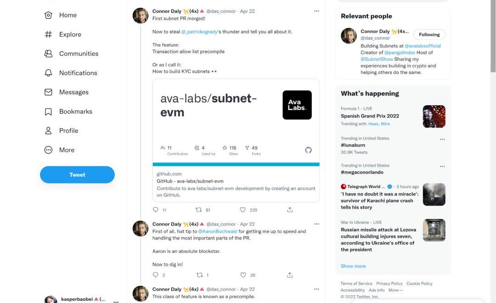Image resolution: width=496 pixels, height=303 pixels.
Task: Open options for #megaconorlando trend
Action: point(442,166)
